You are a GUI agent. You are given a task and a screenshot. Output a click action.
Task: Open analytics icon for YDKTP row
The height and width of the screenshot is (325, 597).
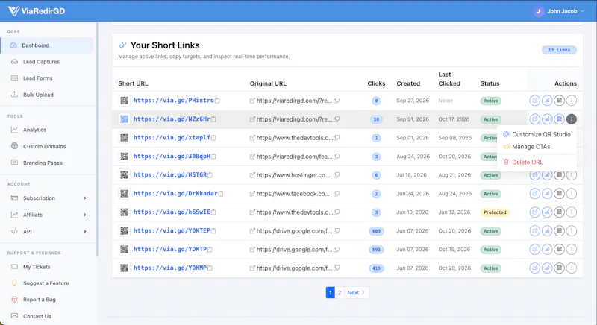(547, 250)
